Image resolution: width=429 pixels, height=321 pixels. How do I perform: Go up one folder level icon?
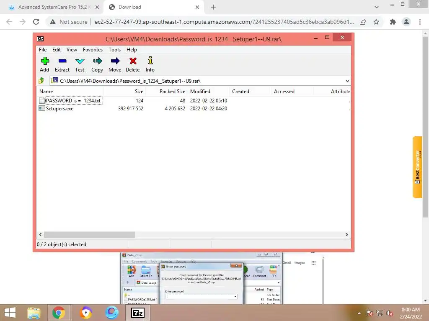point(41,81)
